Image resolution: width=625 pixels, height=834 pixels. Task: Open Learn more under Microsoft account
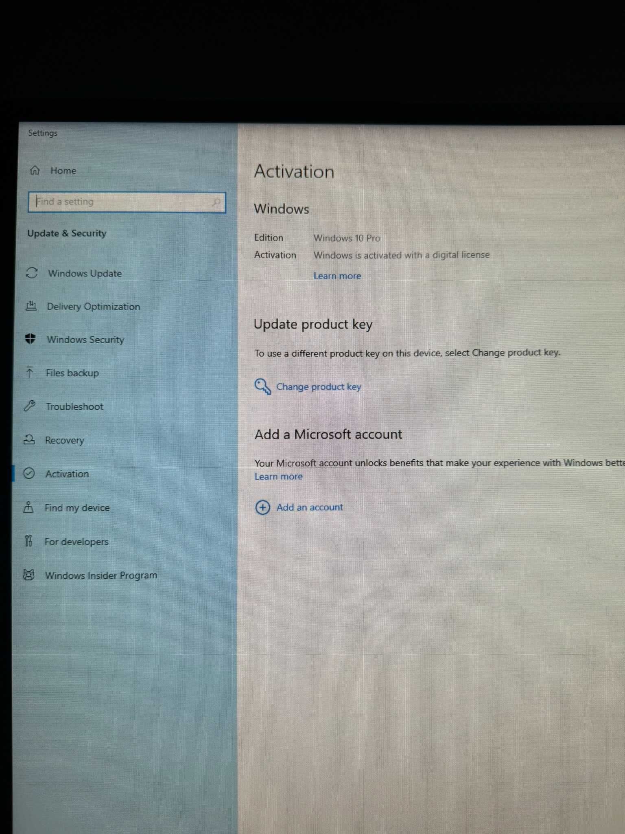click(279, 476)
